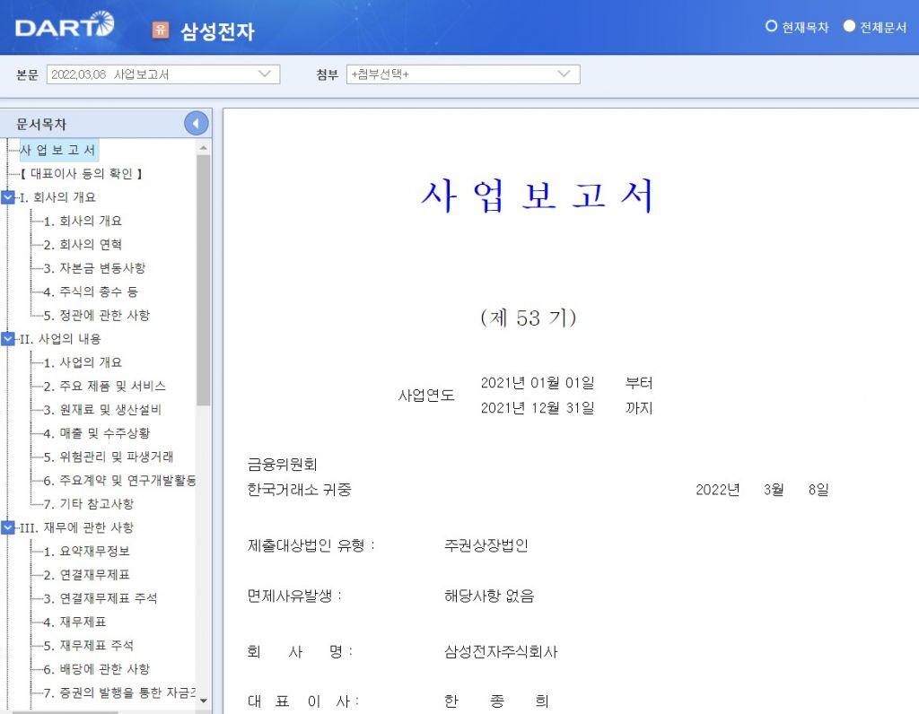Click the orange 유 market badge icon

(x=160, y=30)
